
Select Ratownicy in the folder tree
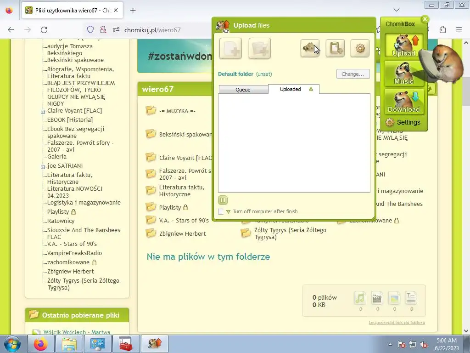pyautogui.click(x=61, y=221)
